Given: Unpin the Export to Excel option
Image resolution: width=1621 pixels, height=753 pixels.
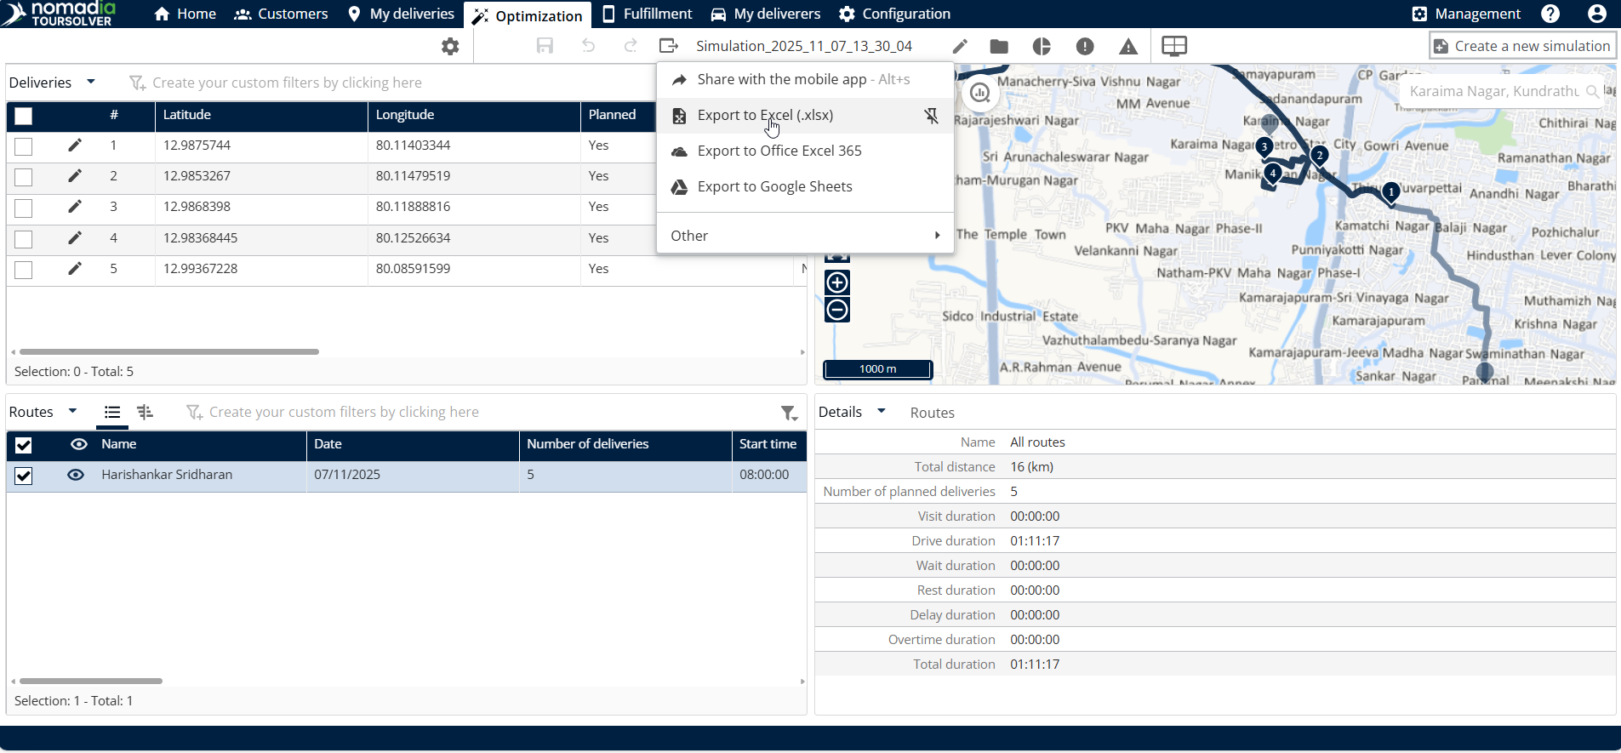Looking at the screenshot, I should point(932,116).
